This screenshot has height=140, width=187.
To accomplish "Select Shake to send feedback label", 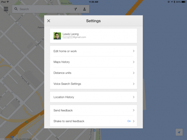I will click(69, 121).
